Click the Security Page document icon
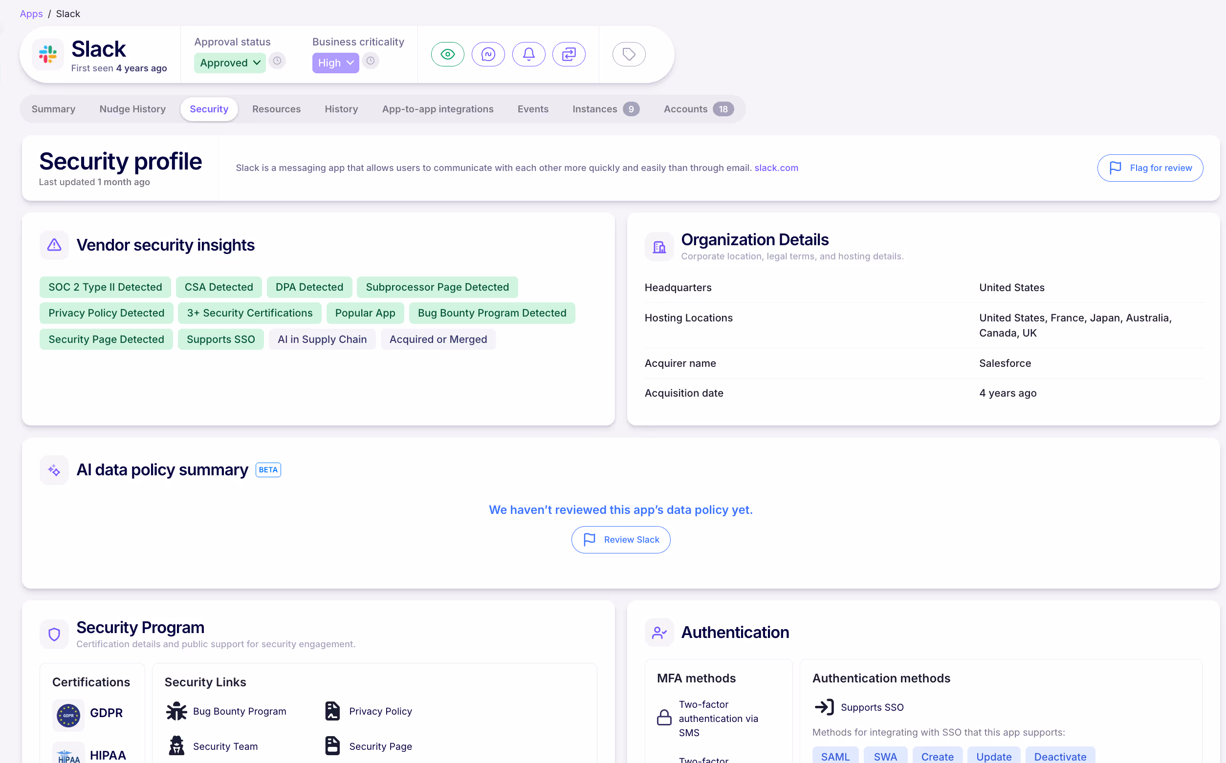This screenshot has width=1226, height=763. [332, 746]
